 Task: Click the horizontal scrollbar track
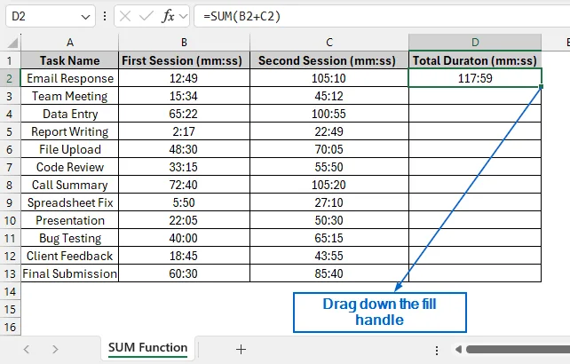tap(518, 350)
